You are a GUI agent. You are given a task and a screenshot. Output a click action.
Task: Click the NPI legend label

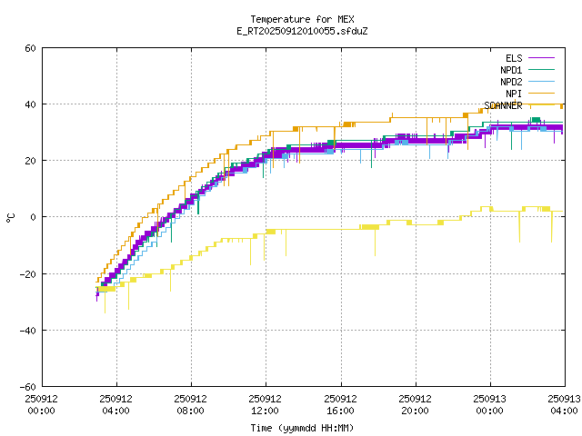(x=514, y=93)
